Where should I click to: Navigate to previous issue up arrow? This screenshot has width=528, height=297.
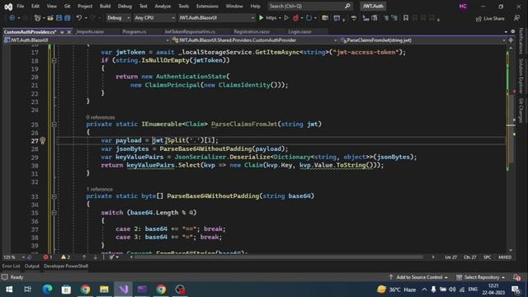(x=84, y=257)
